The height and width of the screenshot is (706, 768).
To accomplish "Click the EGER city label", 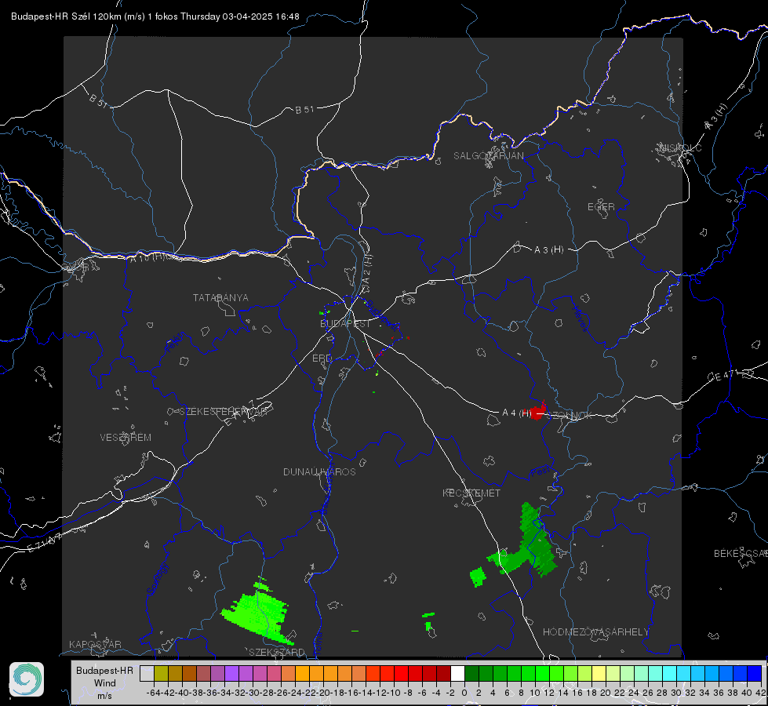I will 601,207.
